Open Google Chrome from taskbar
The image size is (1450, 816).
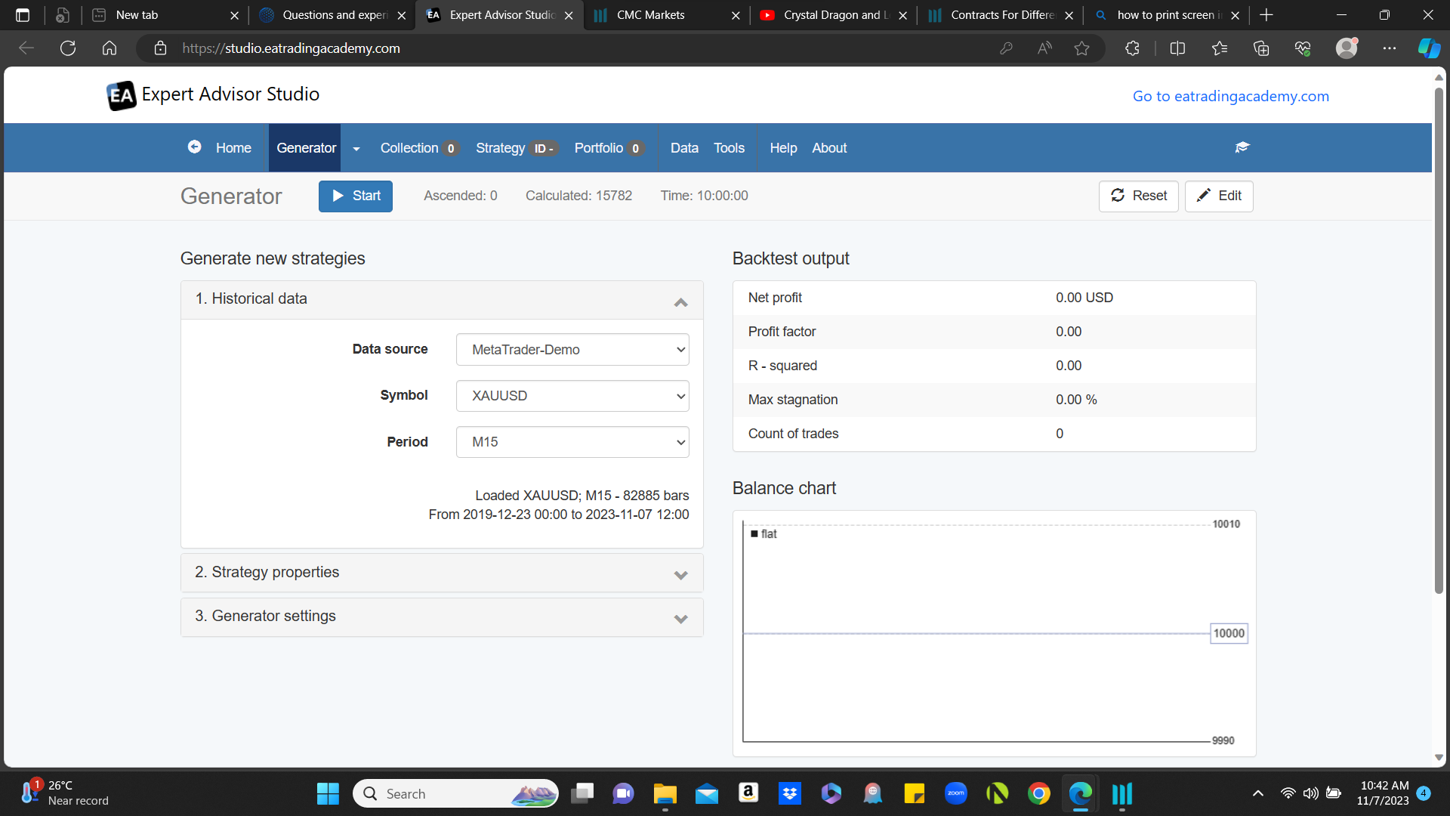pyautogui.click(x=1039, y=793)
